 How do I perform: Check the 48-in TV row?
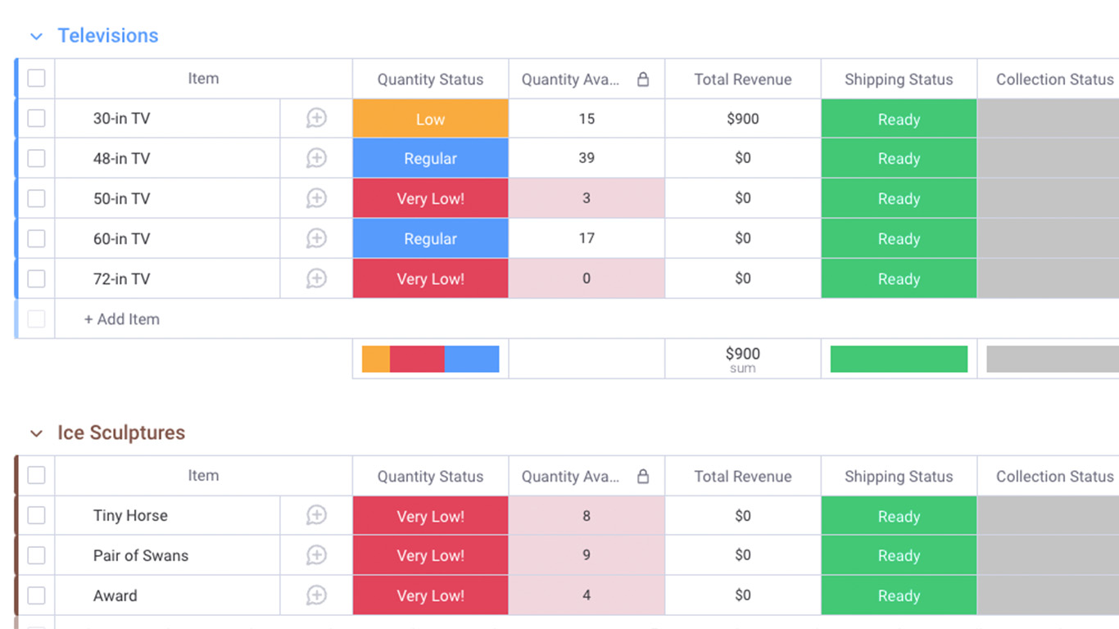click(x=36, y=158)
